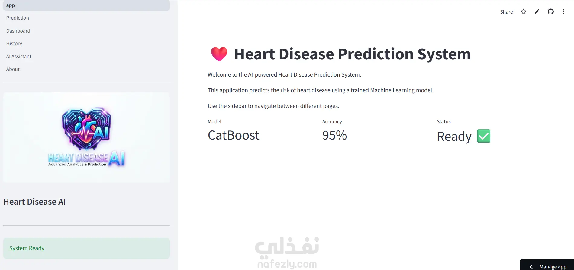Click the Heart Disease AI logo image

click(x=86, y=137)
